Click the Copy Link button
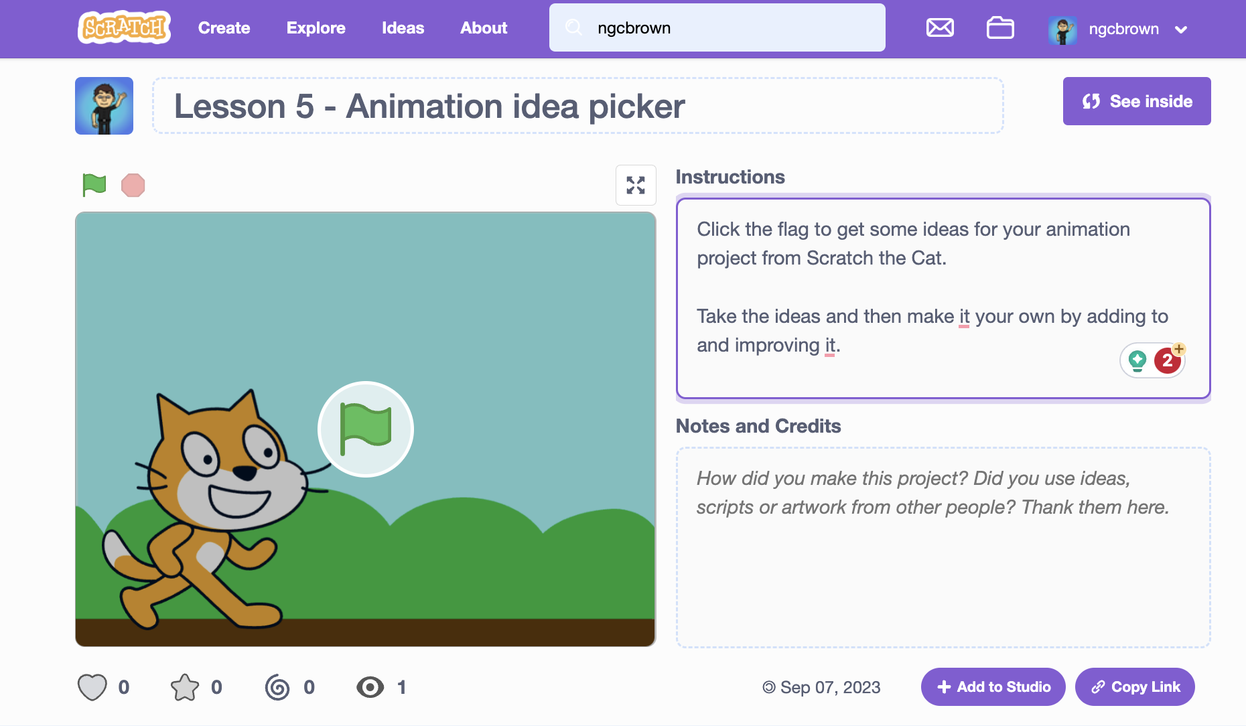The image size is (1246, 726). tap(1135, 686)
